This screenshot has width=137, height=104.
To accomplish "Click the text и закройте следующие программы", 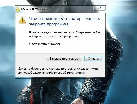I will (54, 36).
